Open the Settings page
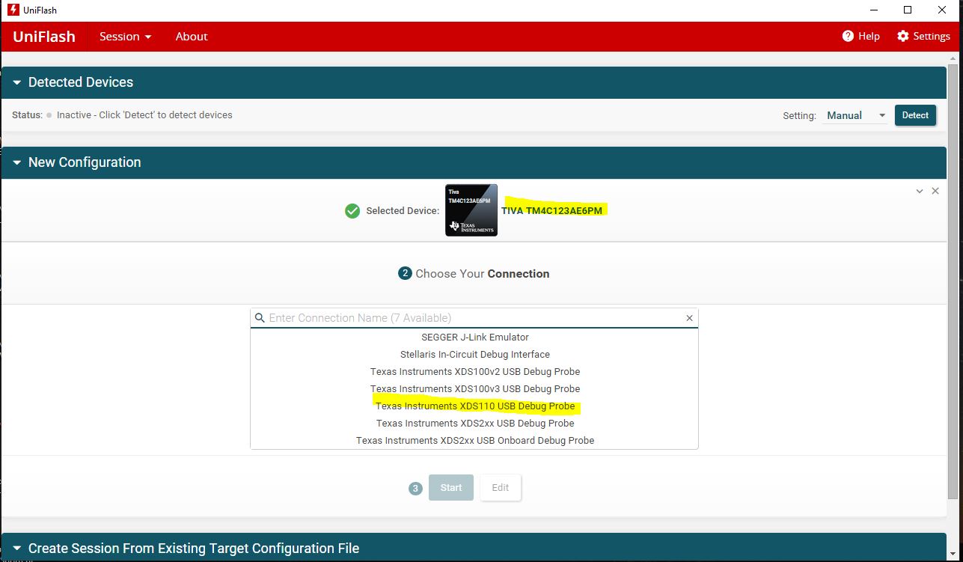The width and height of the screenshot is (963, 562). 923,36
